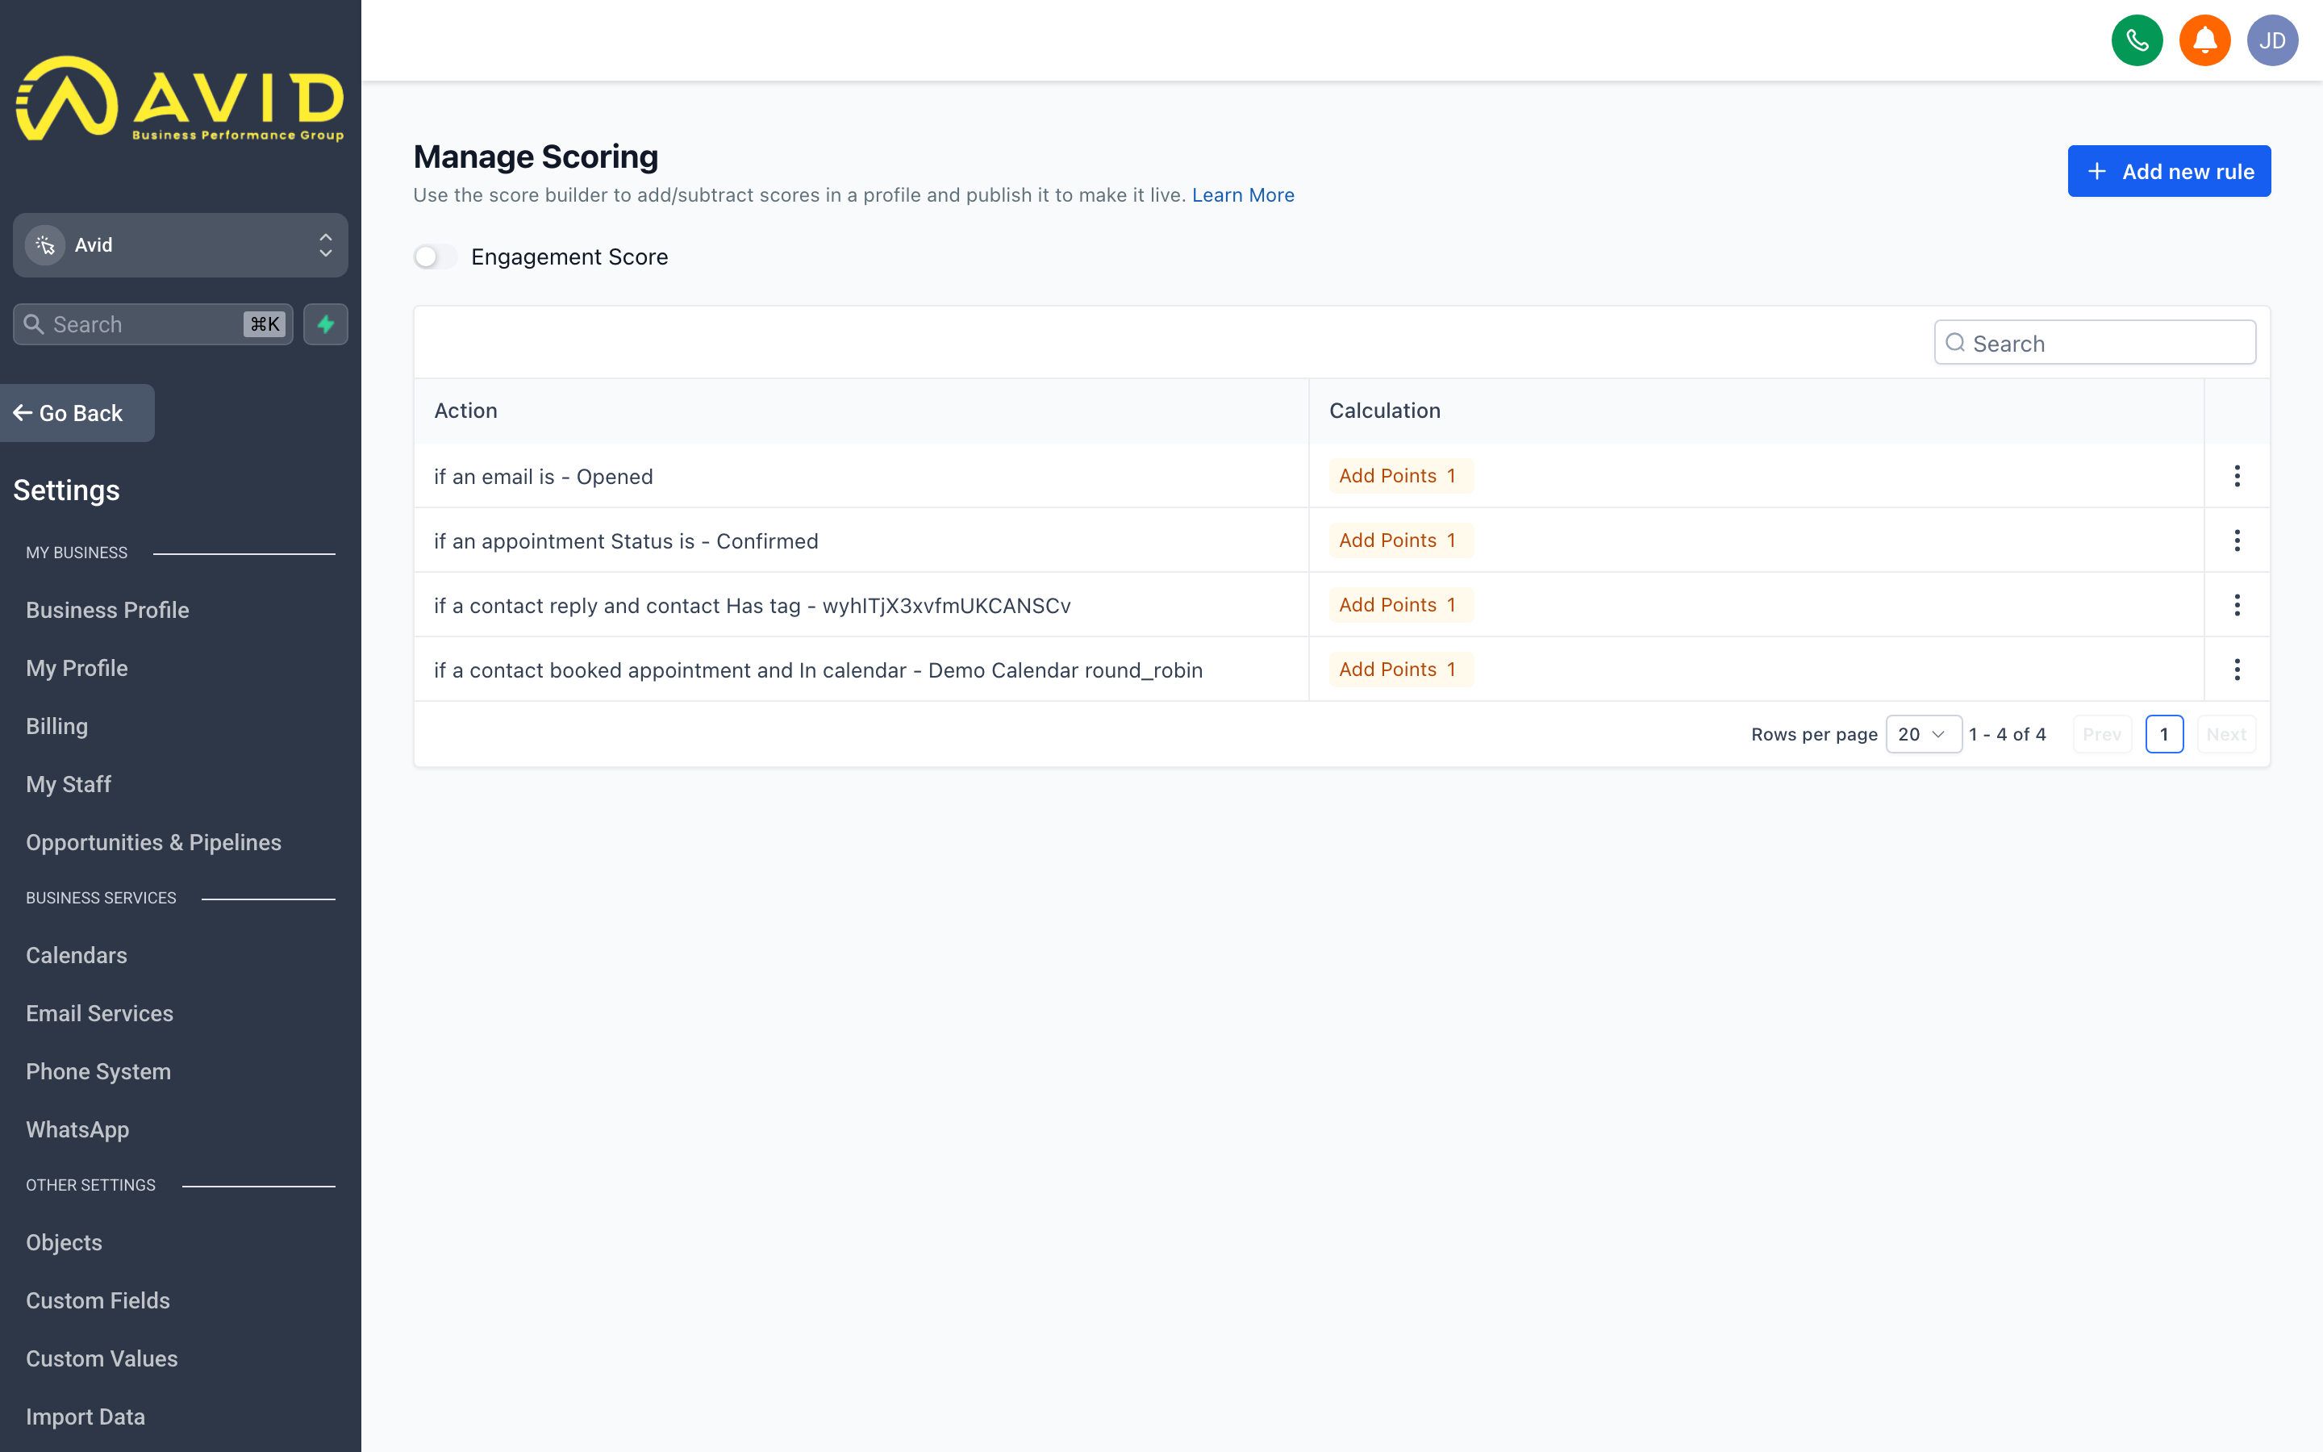The width and height of the screenshot is (2323, 1452).
Task: Go to Billing settings
Action: point(56,726)
